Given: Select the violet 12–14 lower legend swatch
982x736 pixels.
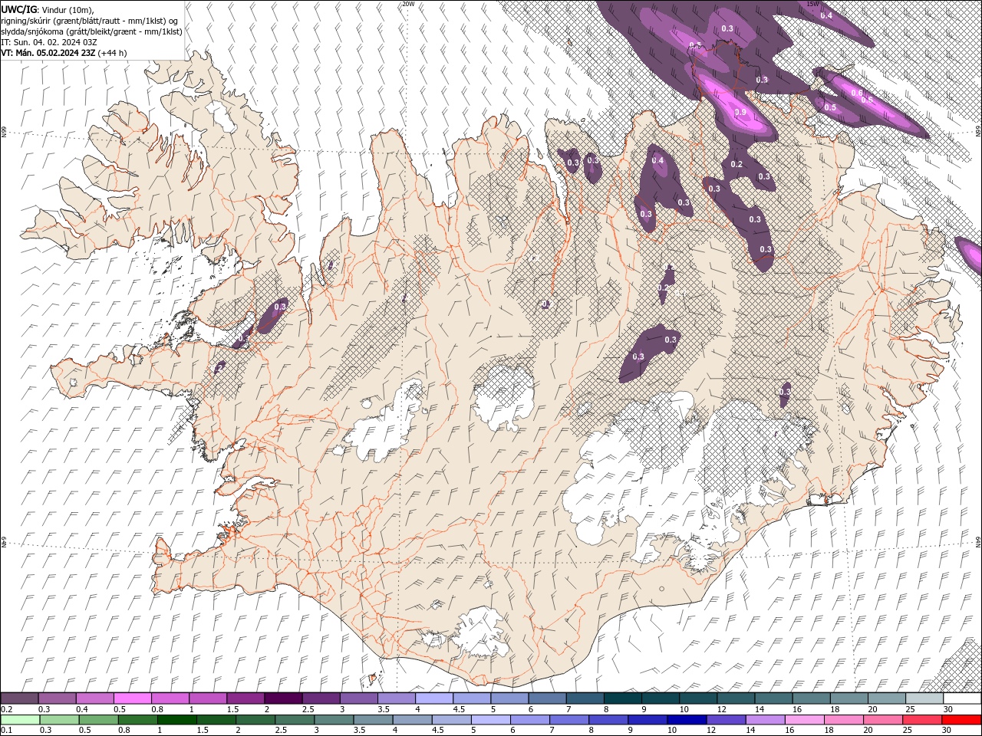Looking at the screenshot, I should 727,719.
